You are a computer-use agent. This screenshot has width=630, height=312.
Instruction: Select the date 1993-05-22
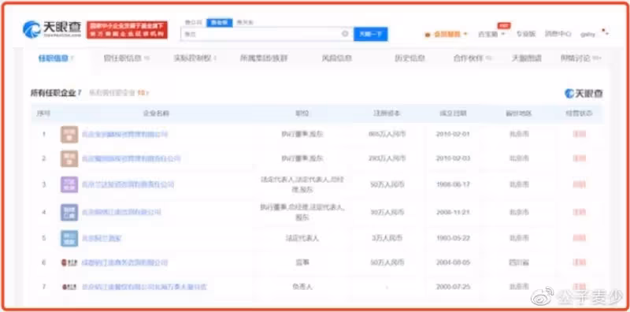(x=453, y=238)
